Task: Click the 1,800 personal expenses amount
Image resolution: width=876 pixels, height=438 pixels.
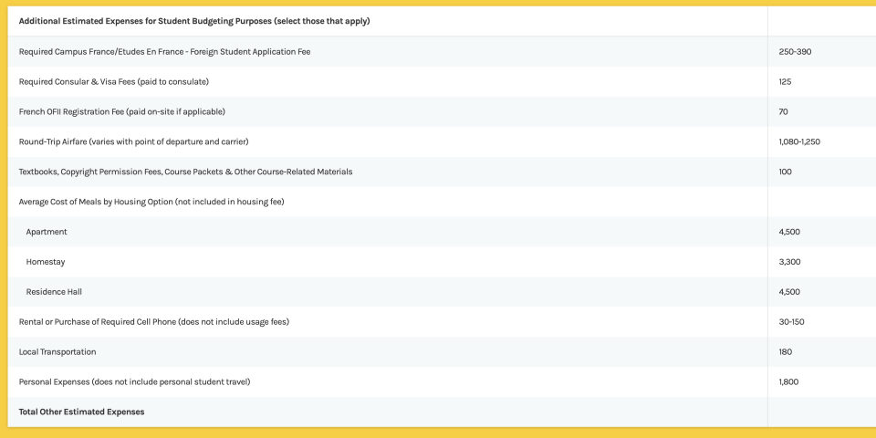Action: pyautogui.click(x=789, y=381)
